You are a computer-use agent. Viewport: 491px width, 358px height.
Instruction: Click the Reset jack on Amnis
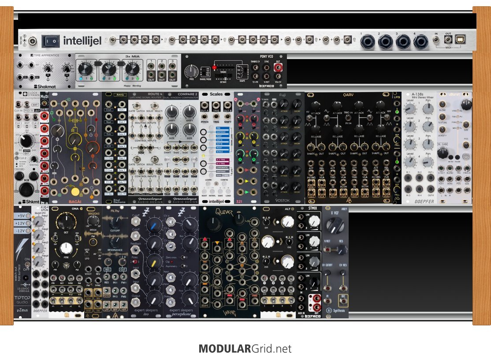click(109, 116)
